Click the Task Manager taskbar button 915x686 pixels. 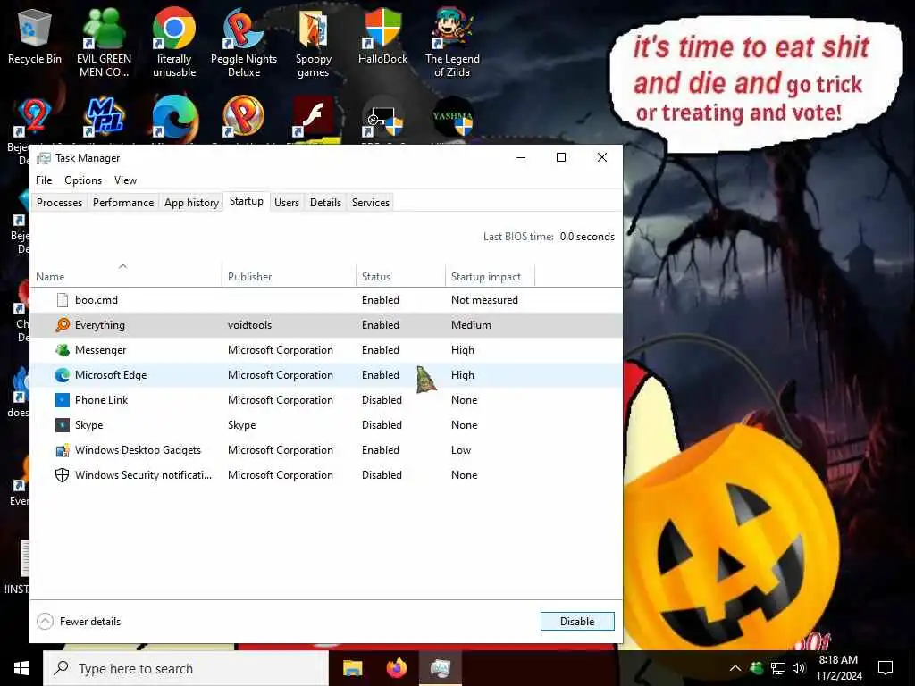click(441, 668)
